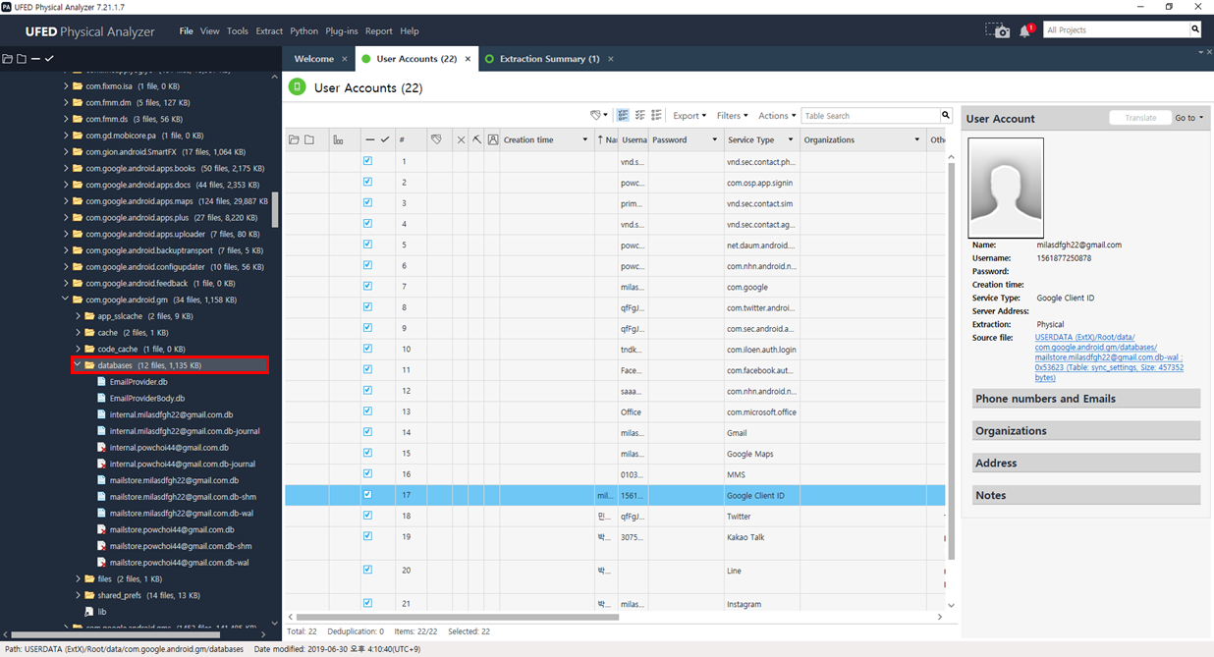Viewport: 1214px width, 657px height.
Task: Open the Extract menu
Action: tap(269, 31)
